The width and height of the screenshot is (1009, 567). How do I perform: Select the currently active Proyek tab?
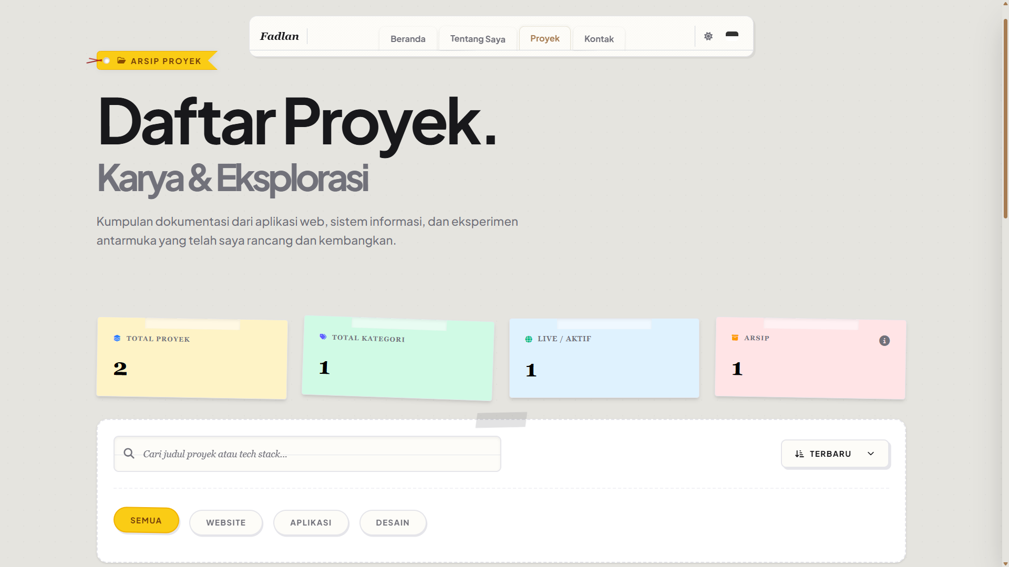544,38
